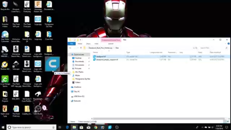Select the Deadpool zip file on the desktop
Viewport: 231px width, 130px height.
pyautogui.click(x=49, y=51)
